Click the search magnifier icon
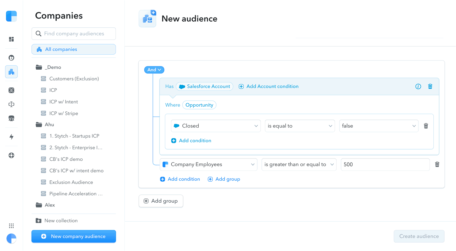 coord(39,33)
